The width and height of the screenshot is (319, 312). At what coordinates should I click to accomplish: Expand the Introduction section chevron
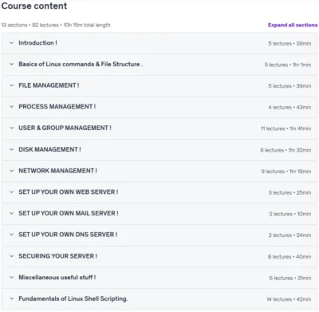click(x=11, y=43)
